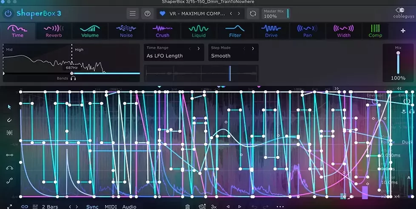The height and width of the screenshot is (209, 416).
Task: Previous Time Range option arrow
Action: pyautogui.click(x=190, y=49)
